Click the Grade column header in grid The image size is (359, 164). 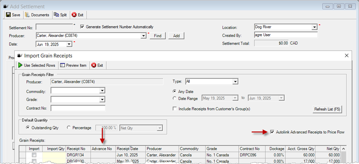click(222, 149)
